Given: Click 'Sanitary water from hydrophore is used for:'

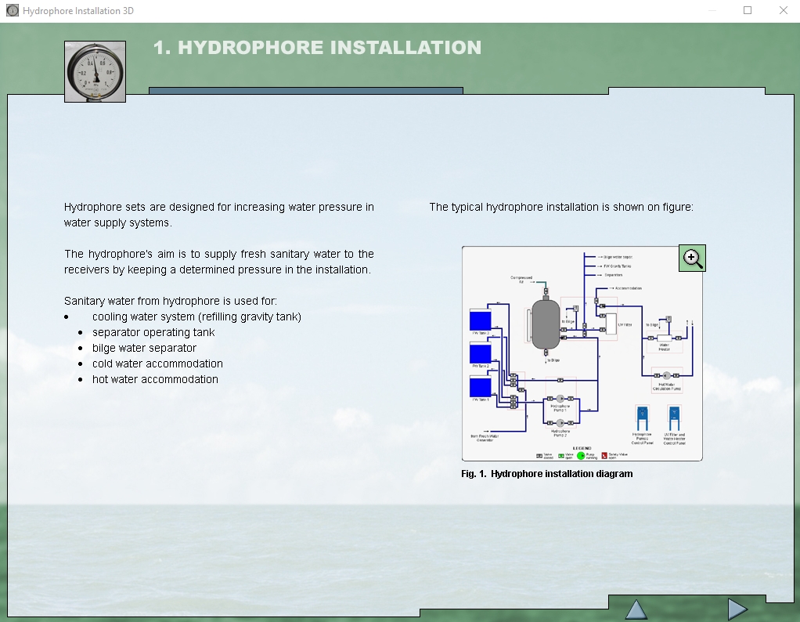Looking at the screenshot, I should point(171,301).
